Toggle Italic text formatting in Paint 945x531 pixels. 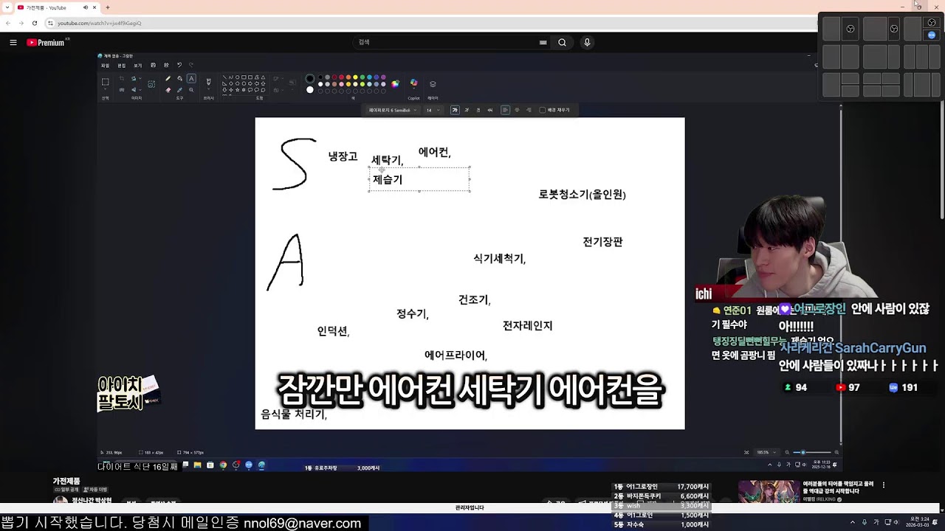[x=467, y=110]
